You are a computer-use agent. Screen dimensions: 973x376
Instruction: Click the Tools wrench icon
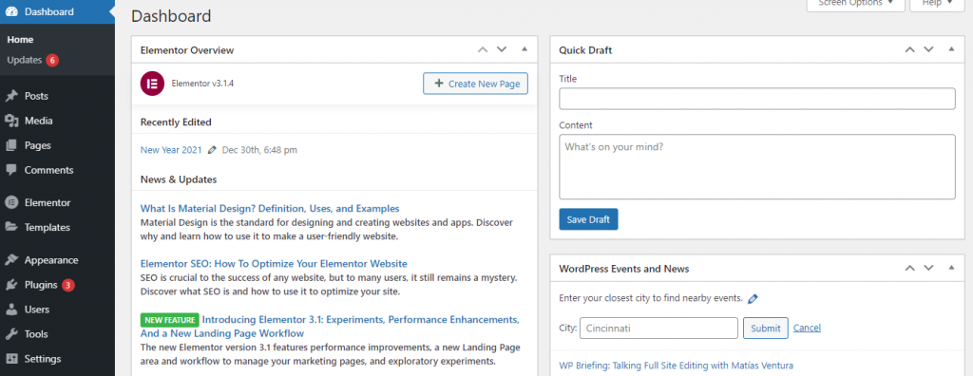[x=11, y=334]
